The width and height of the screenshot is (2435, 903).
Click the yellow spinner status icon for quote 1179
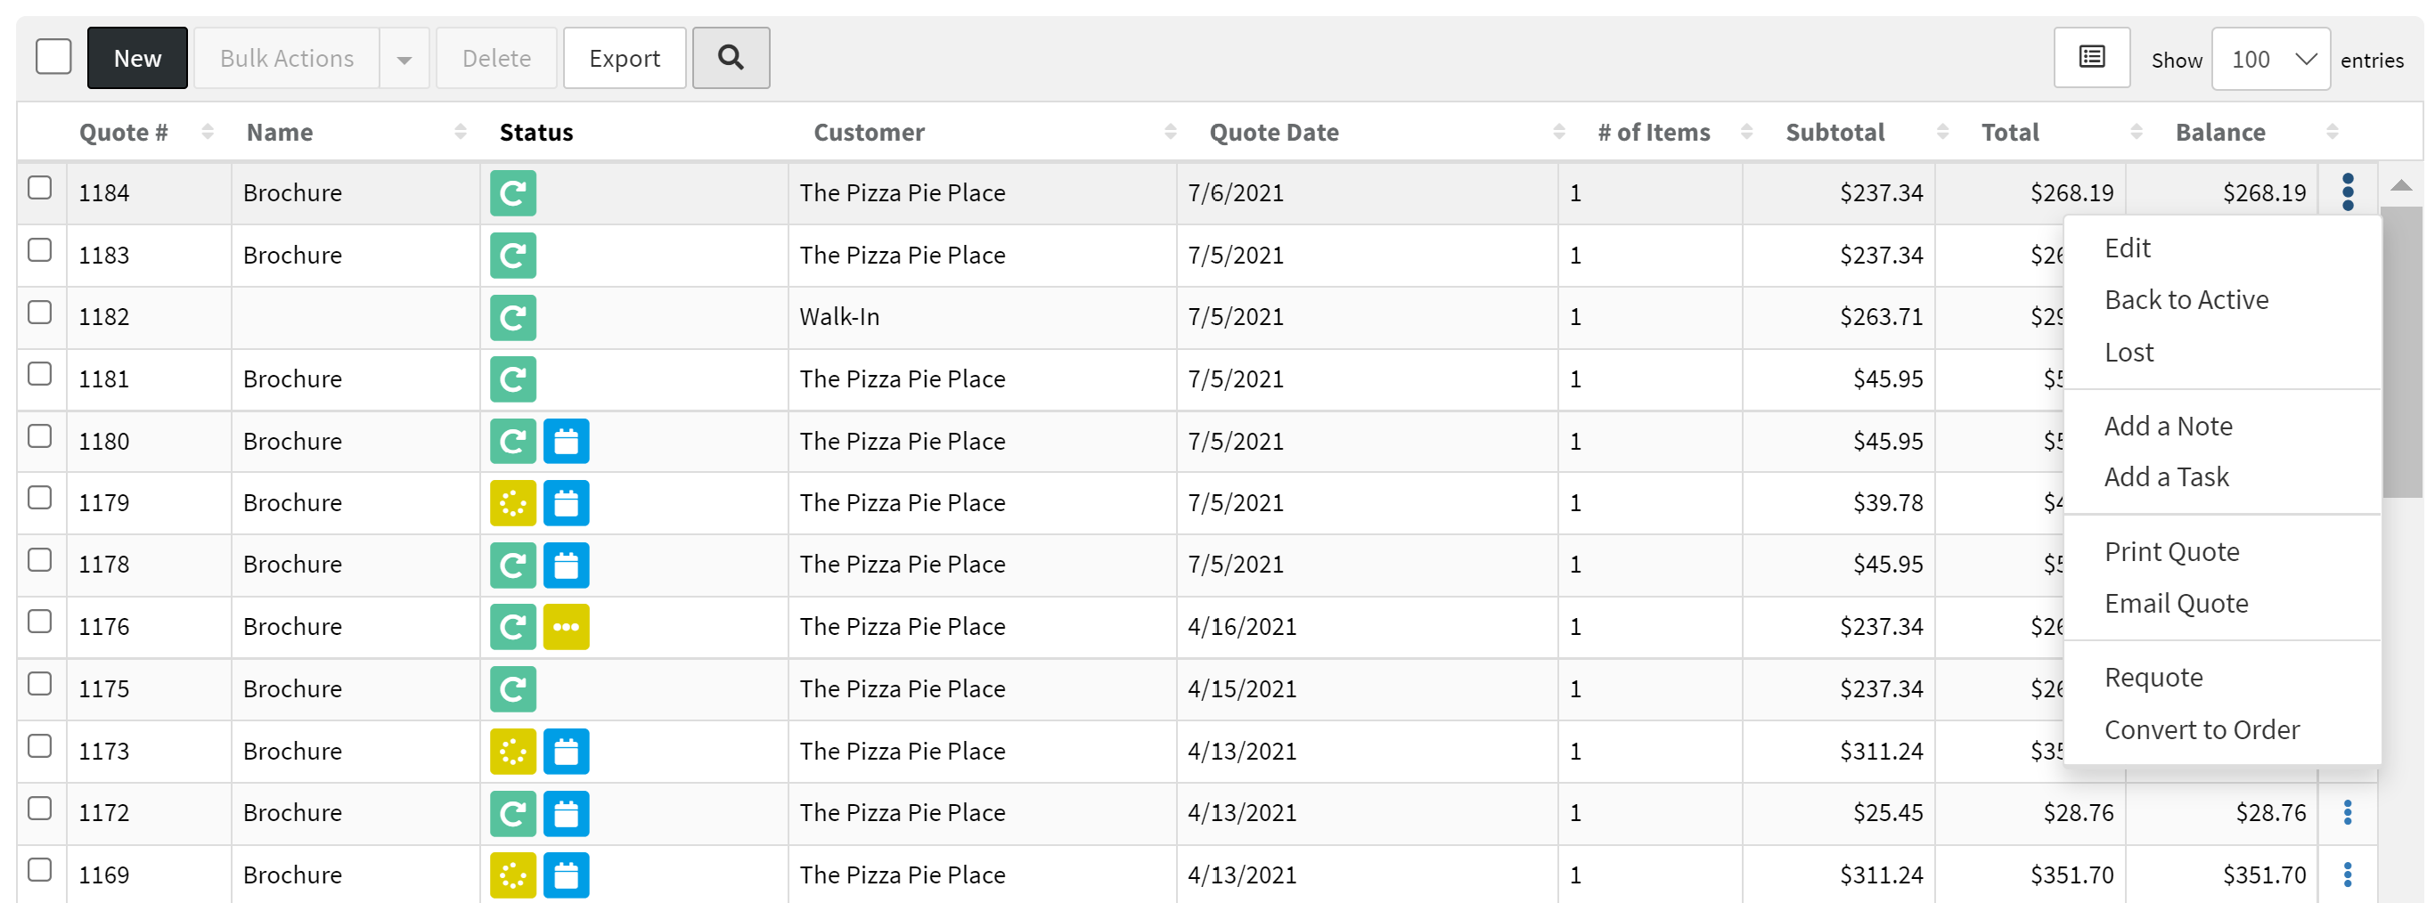click(512, 502)
